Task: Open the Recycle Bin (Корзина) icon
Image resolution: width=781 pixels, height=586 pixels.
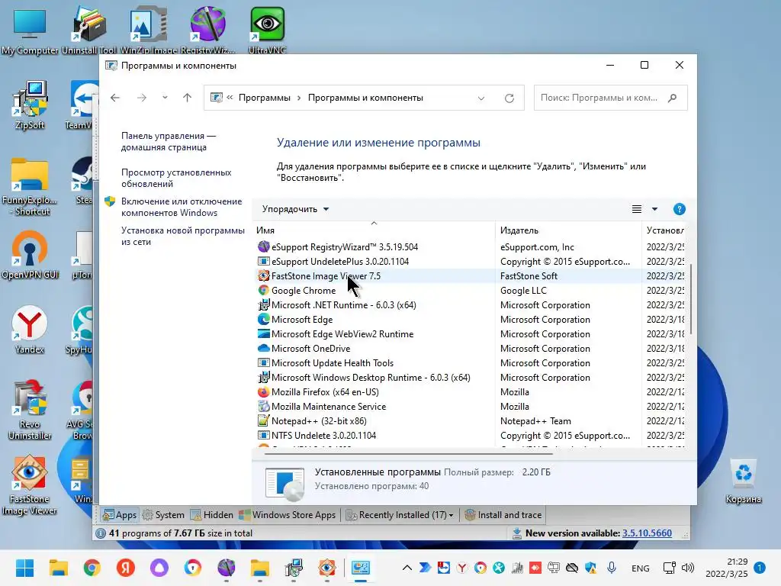Action: coord(743,481)
